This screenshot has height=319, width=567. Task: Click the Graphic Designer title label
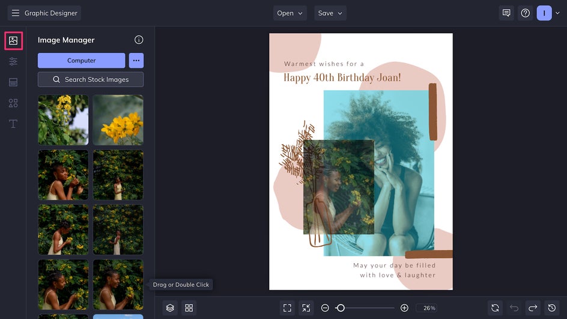[x=51, y=13]
